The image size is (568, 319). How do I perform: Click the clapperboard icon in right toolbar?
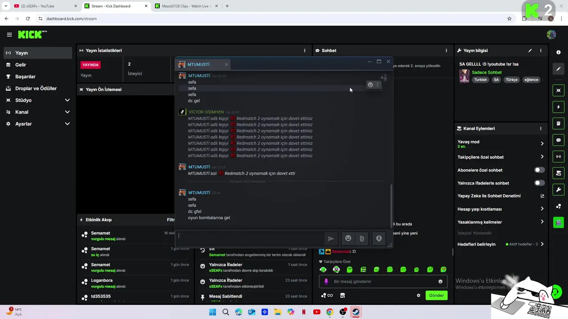[x=558, y=222]
